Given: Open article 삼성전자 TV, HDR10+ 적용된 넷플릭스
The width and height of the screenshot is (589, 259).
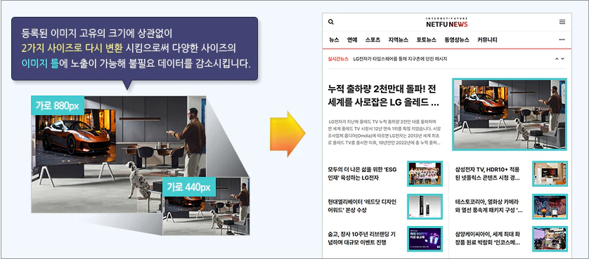Looking at the screenshot, I should coord(487,173).
